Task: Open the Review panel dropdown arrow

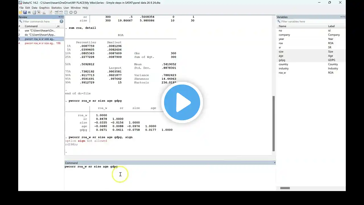Action: pos(59,17)
